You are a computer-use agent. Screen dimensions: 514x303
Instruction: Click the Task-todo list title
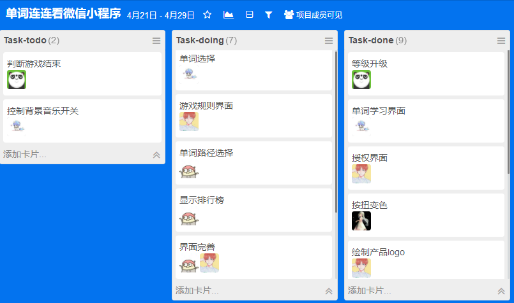click(25, 40)
